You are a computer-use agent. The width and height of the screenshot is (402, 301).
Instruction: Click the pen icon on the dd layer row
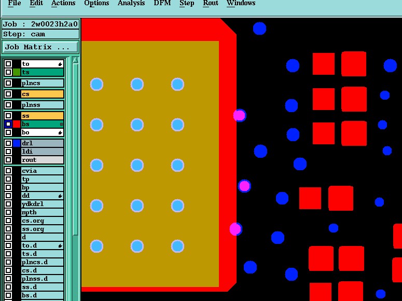click(60, 196)
